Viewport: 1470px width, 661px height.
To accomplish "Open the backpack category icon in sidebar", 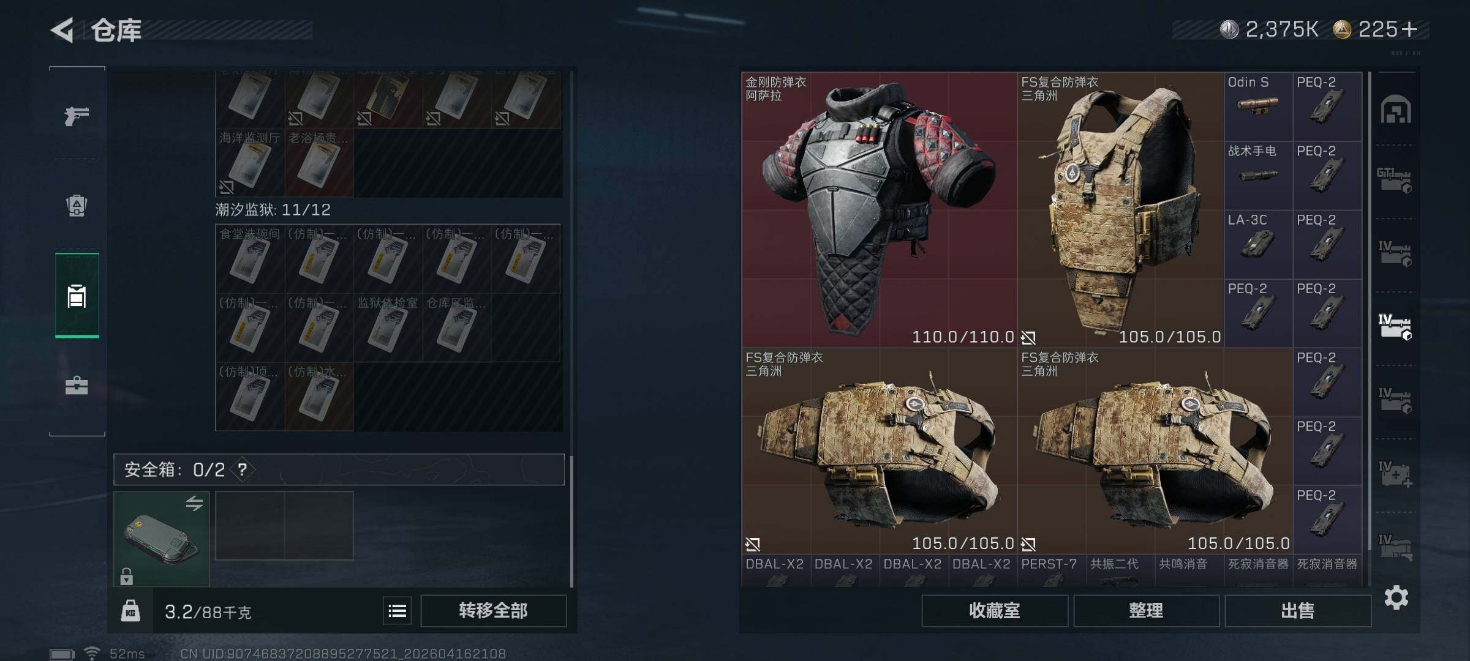I will (x=77, y=205).
